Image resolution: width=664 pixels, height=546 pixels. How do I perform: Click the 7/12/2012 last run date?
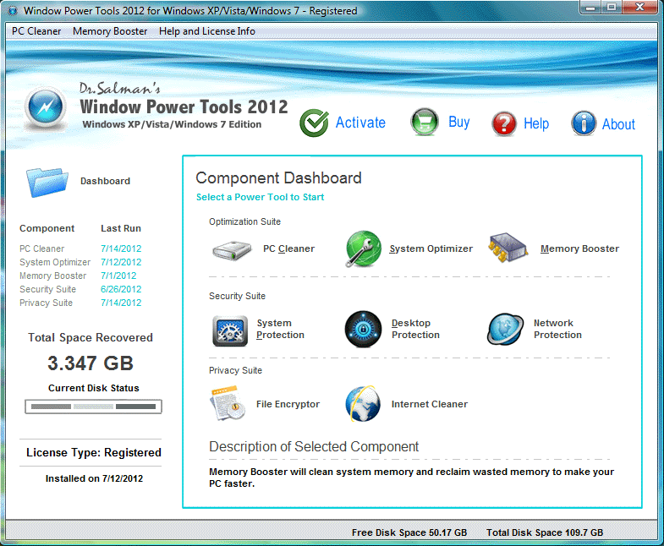click(x=121, y=262)
